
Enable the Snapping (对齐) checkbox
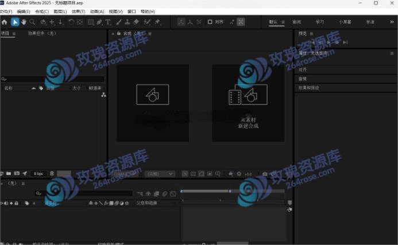(210, 22)
